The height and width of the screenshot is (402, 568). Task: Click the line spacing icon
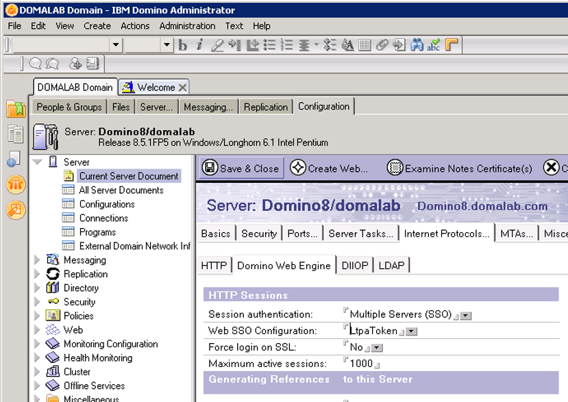point(330,45)
